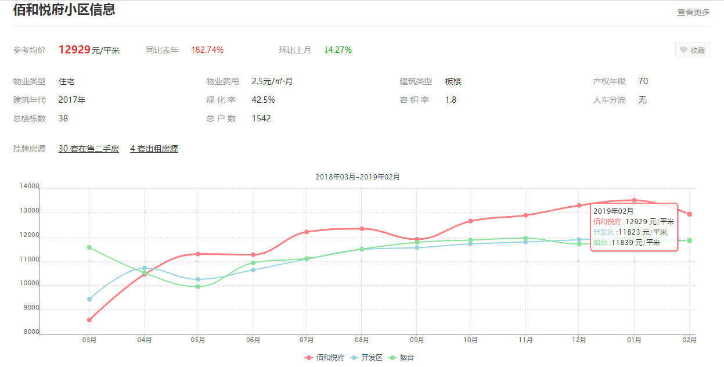Click the red 佰和悦府 data point at 10月
The height and width of the screenshot is (367, 724).
(x=470, y=221)
